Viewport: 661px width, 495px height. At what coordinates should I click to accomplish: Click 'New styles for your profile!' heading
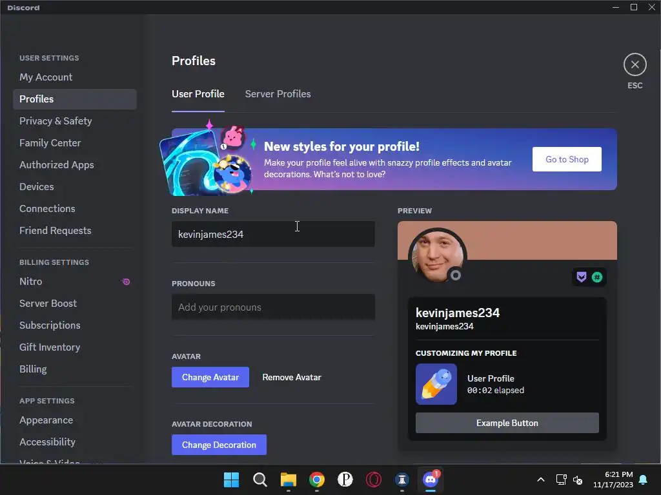tap(341, 146)
